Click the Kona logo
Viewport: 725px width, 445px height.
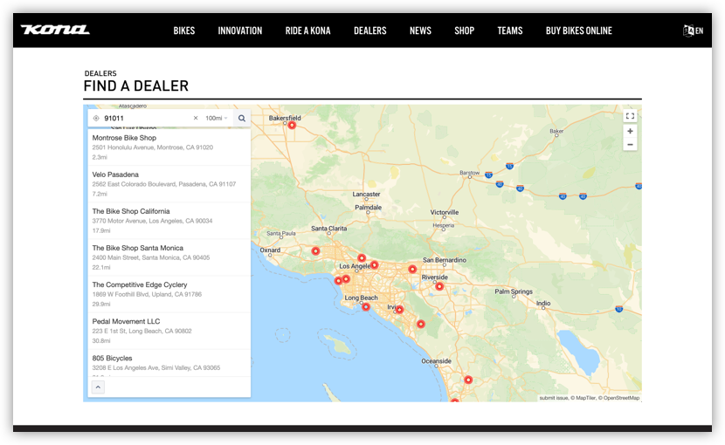click(x=55, y=30)
